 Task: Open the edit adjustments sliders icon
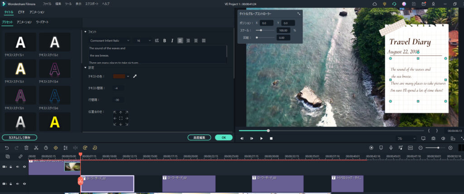pyautogui.click(x=65, y=148)
